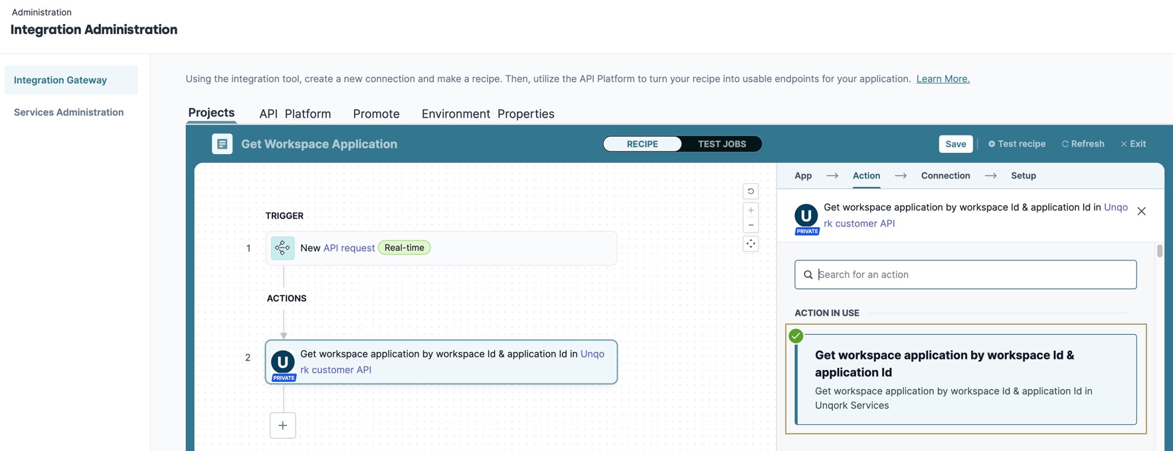This screenshot has width=1173, height=451.
Task: Click the right panel scrollbar
Action: coord(1160,250)
